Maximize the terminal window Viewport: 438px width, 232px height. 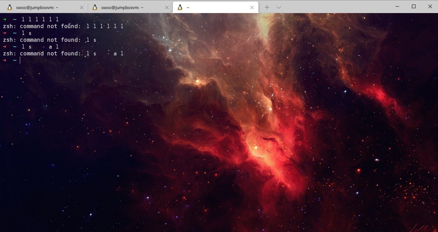(x=414, y=7)
